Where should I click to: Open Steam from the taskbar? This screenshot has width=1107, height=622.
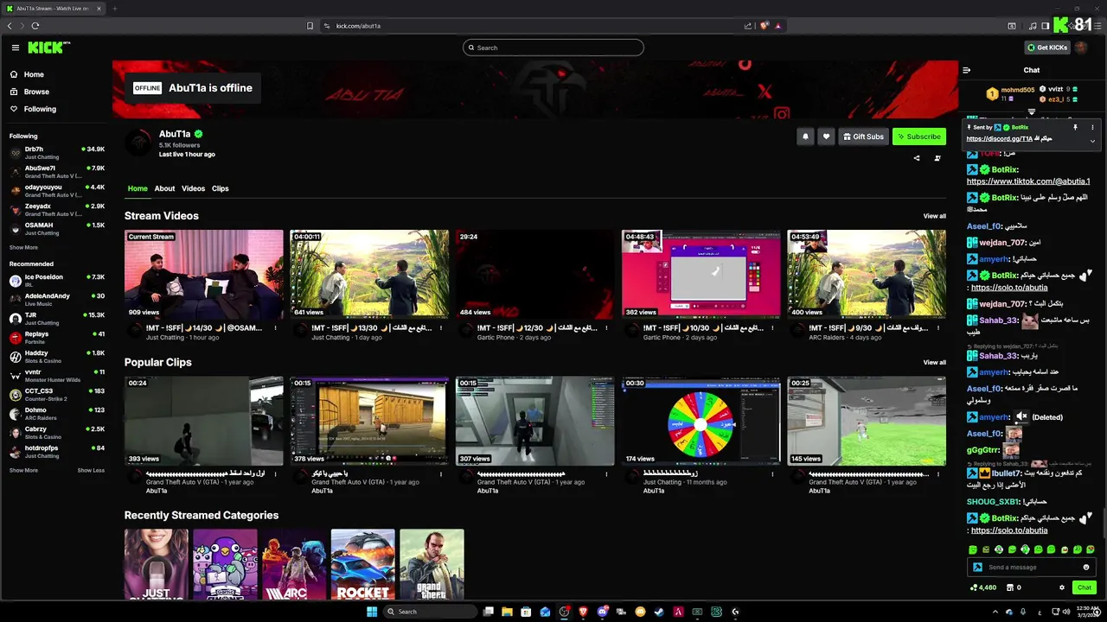coord(659,612)
